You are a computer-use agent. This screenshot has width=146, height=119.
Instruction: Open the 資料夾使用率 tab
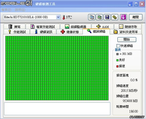coord(126,32)
